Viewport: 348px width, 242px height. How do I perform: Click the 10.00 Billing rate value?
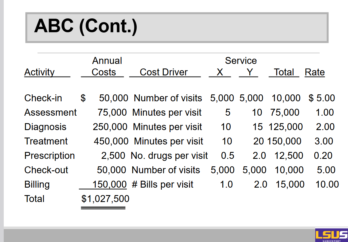point(327,184)
